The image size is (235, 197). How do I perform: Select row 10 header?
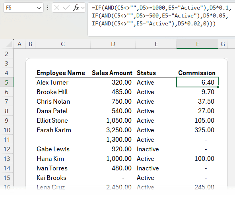pyautogui.click(x=7, y=130)
